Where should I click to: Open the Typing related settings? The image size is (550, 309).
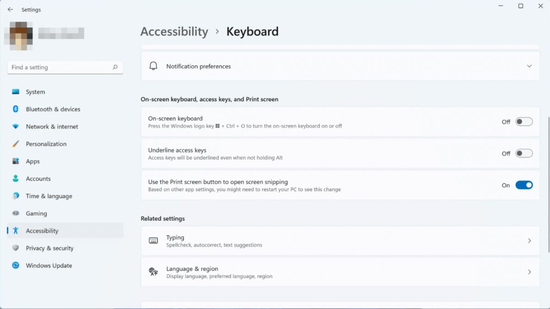coord(339,241)
